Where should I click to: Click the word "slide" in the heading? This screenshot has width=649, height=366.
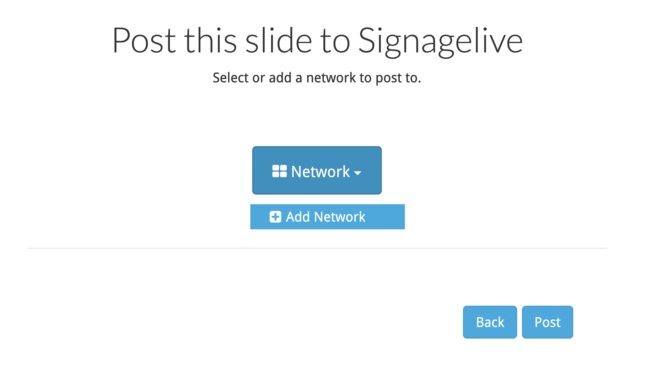click(x=279, y=41)
